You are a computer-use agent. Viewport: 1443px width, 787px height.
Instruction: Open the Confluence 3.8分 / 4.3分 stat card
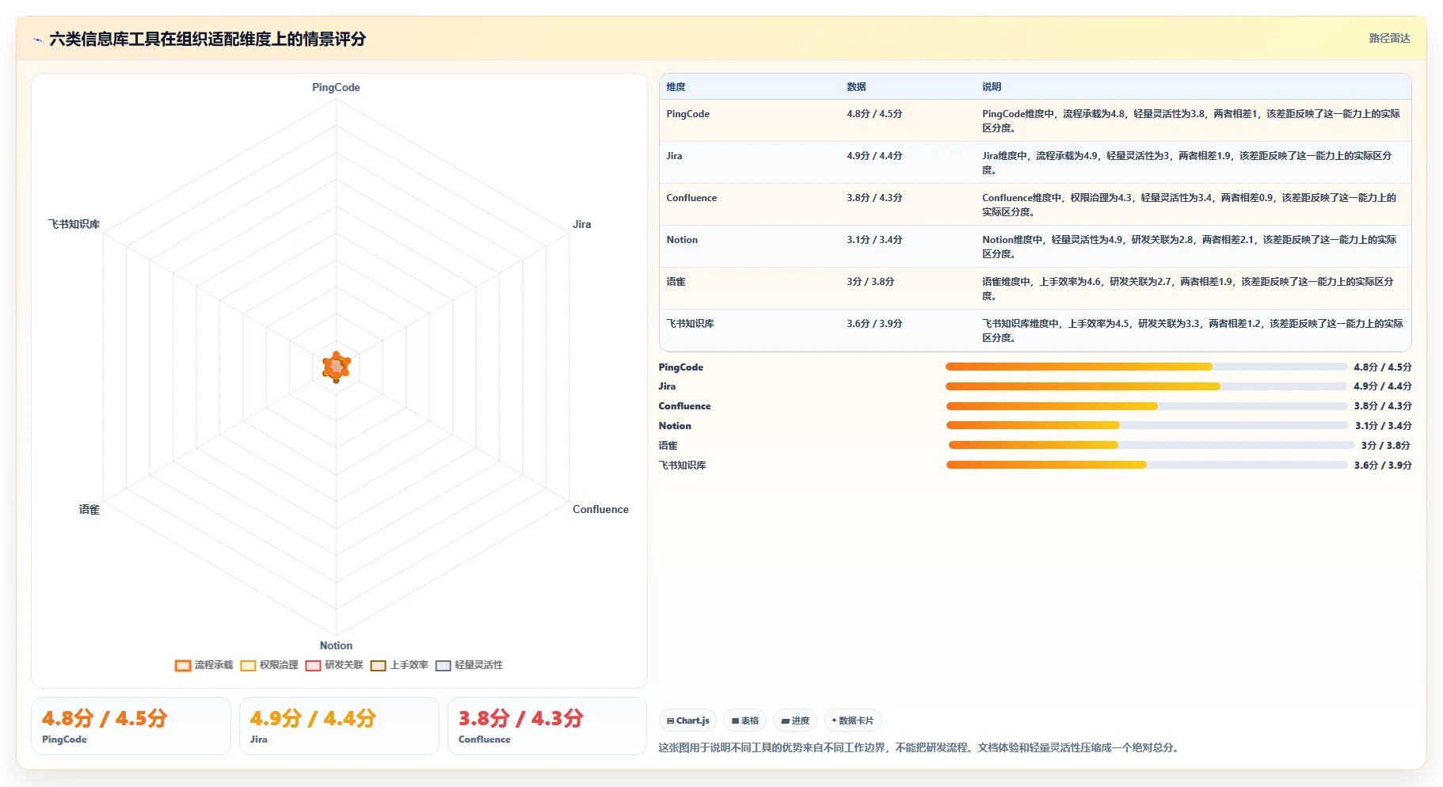click(547, 726)
